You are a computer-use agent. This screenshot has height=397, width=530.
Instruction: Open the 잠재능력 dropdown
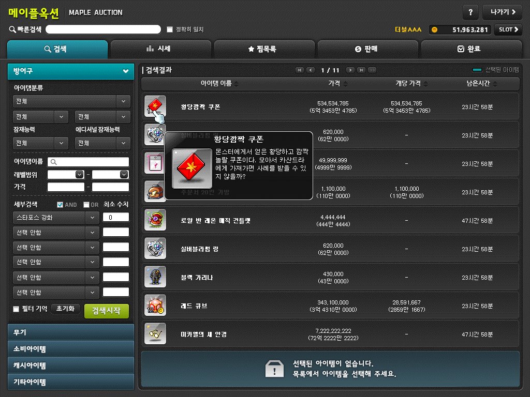40,143
